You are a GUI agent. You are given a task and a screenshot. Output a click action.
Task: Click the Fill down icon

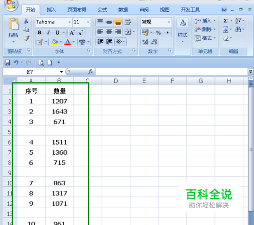(x=226, y=30)
